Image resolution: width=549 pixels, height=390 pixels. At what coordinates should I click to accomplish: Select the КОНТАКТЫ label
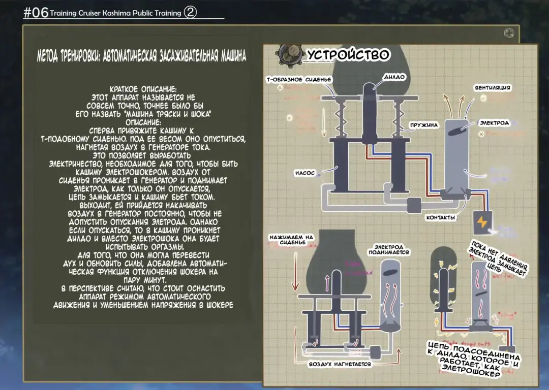click(441, 217)
